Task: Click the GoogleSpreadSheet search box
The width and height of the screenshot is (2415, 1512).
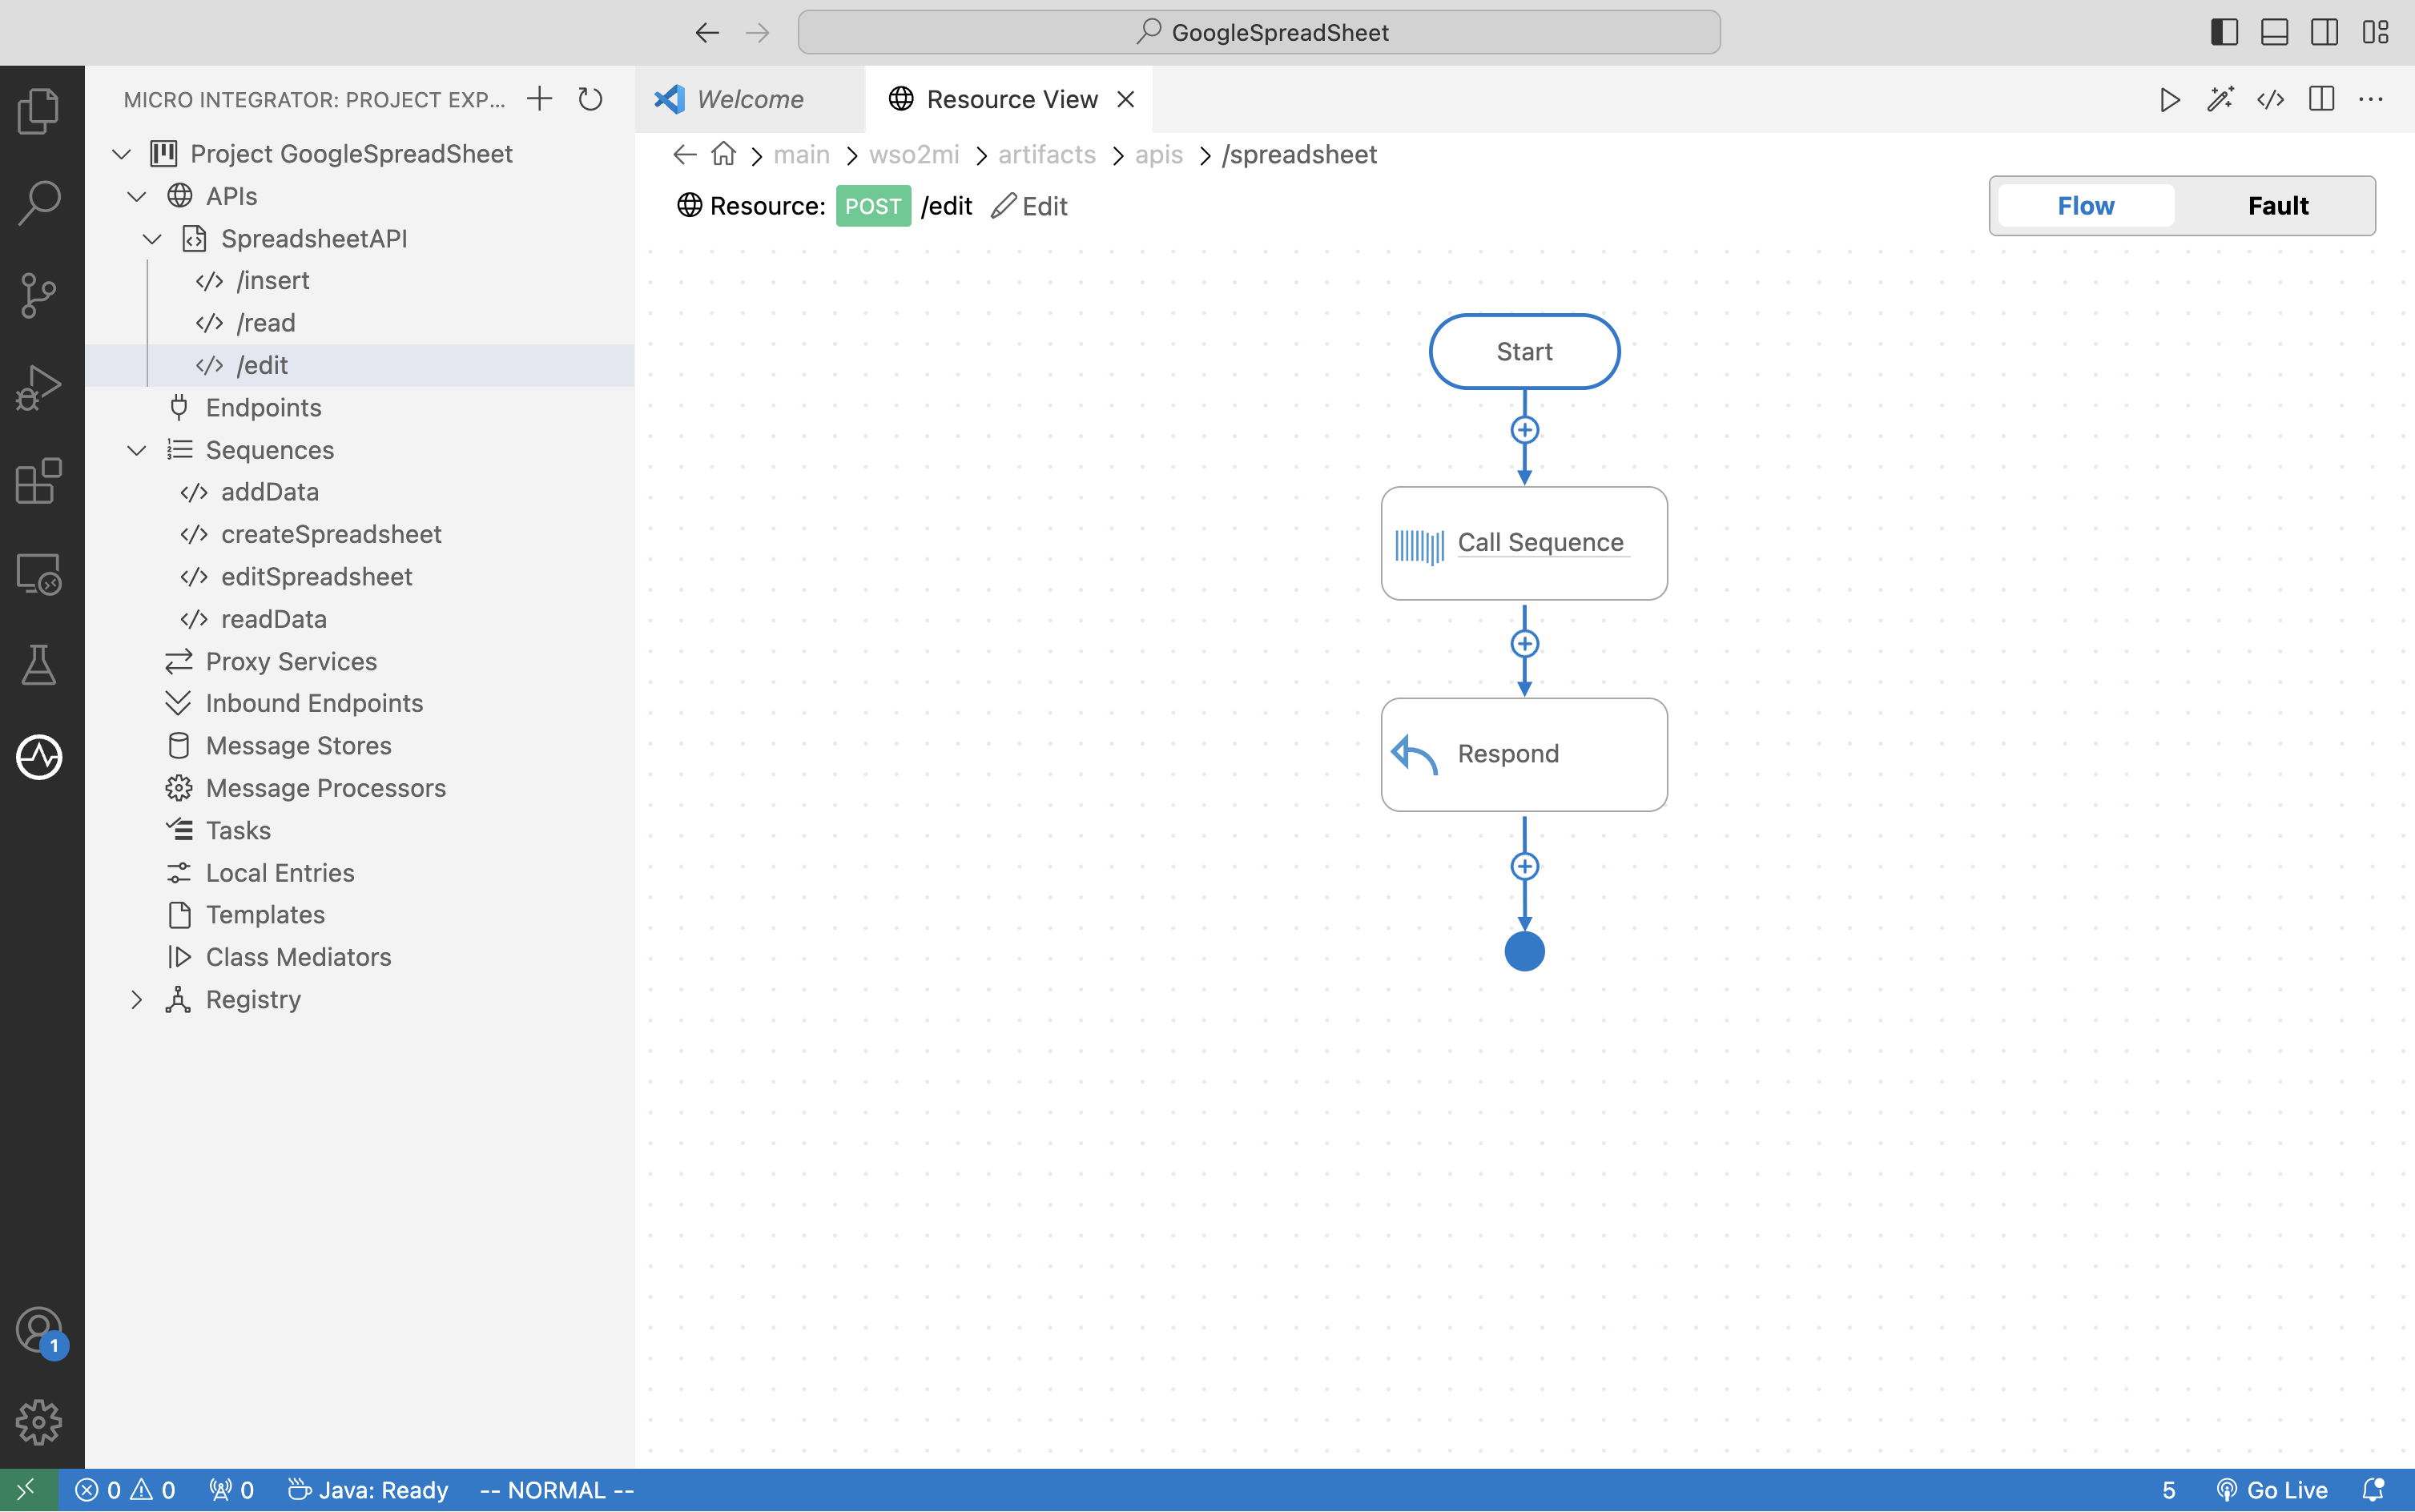Action: pos(1259,33)
